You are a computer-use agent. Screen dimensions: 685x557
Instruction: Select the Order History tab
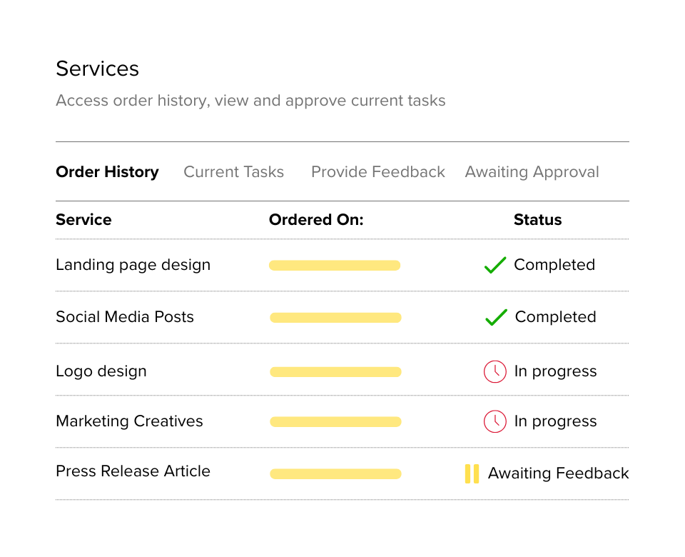click(x=107, y=172)
